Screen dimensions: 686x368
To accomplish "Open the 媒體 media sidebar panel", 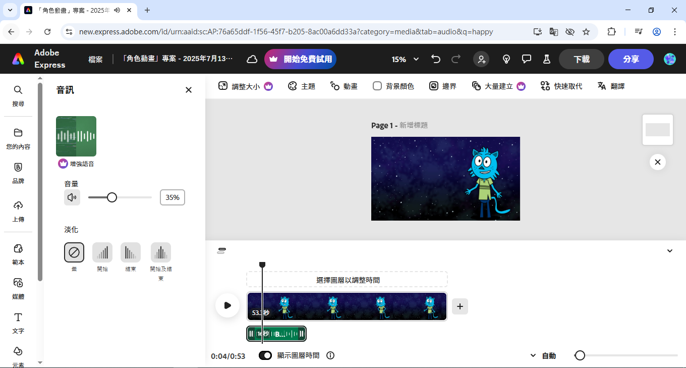I will 18,288.
